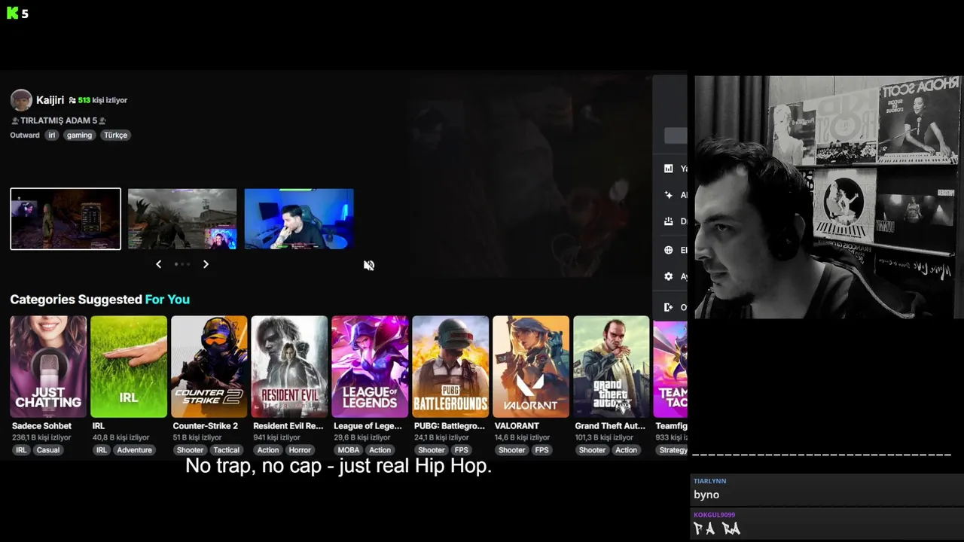
Task: Select the Türkçe tag under Kaijiri
Action: [x=115, y=135]
